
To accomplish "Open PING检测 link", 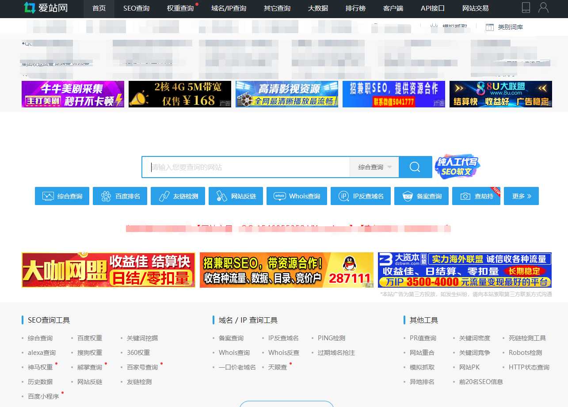I will pyautogui.click(x=332, y=338).
